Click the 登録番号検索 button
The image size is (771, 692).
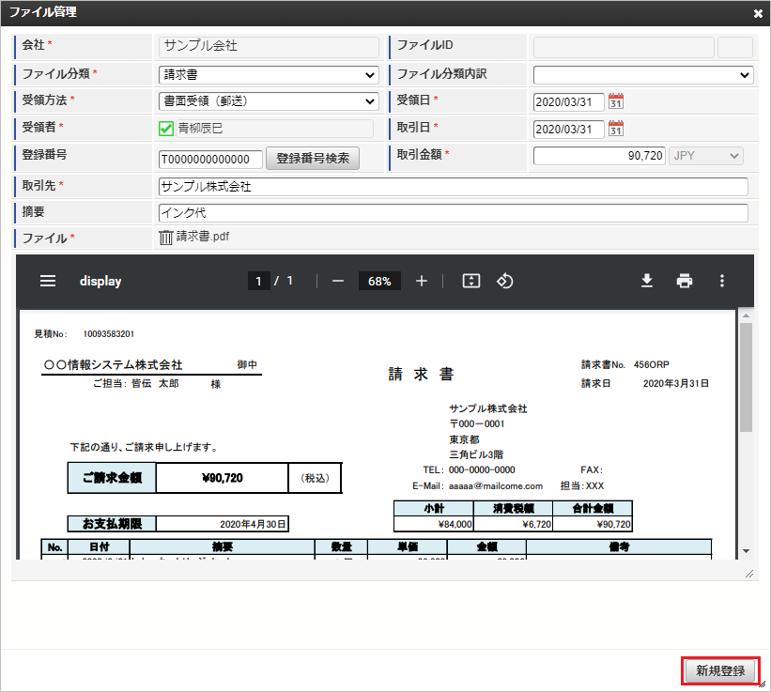[313, 158]
